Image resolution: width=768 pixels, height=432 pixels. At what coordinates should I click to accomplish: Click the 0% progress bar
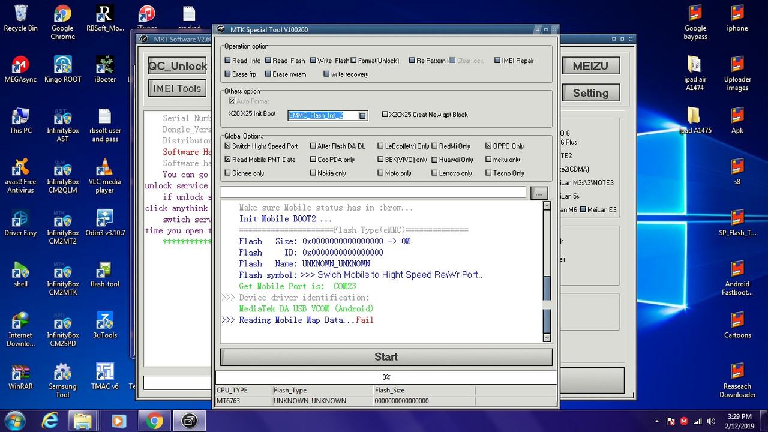click(386, 377)
